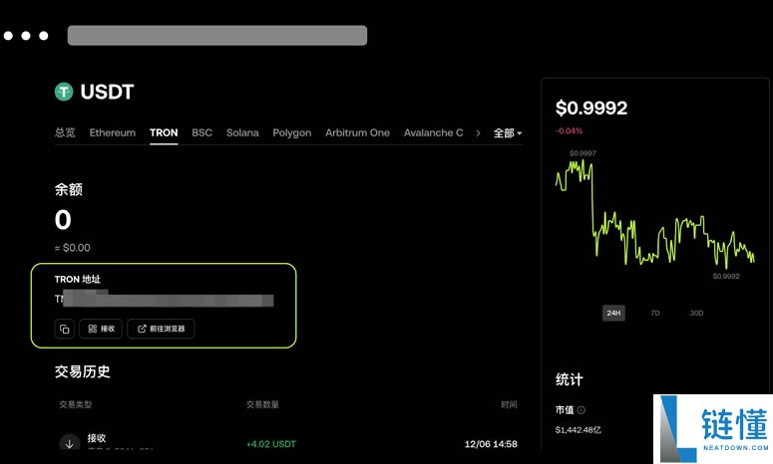Click the receive arrow transaction icon

(69, 443)
